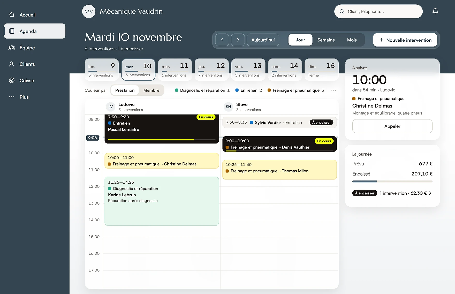Go to the previous day arrow
The height and width of the screenshot is (294, 455).
tap(222, 40)
